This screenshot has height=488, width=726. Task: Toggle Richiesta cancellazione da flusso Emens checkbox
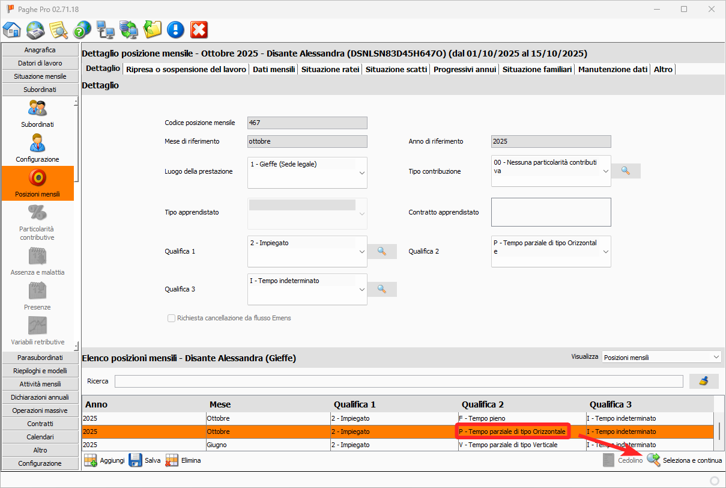coord(172,318)
